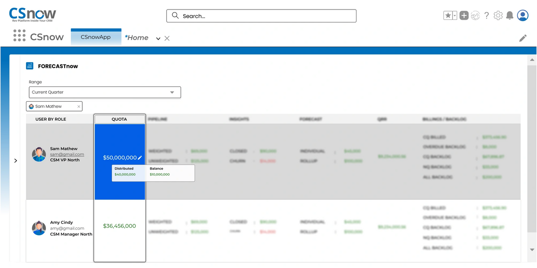
Task: Open the favorites list dropdown arrow
Action: [455, 16]
